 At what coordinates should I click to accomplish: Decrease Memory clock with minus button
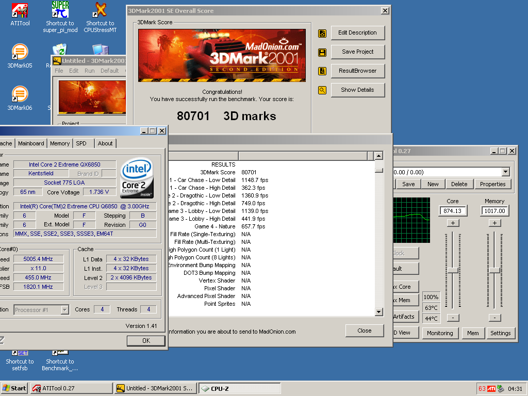point(494,318)
